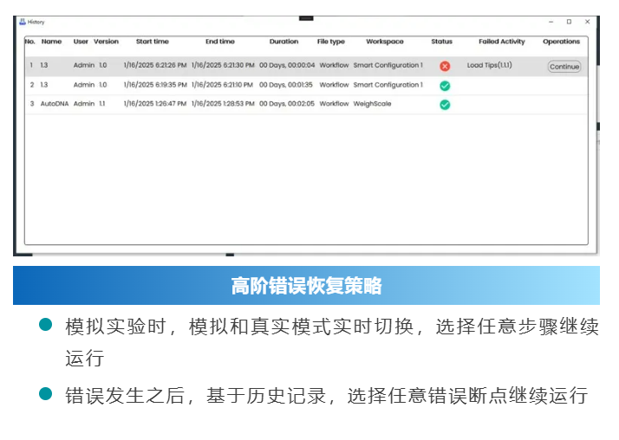
Task: Click the End time column header
Action: [219, 42]
